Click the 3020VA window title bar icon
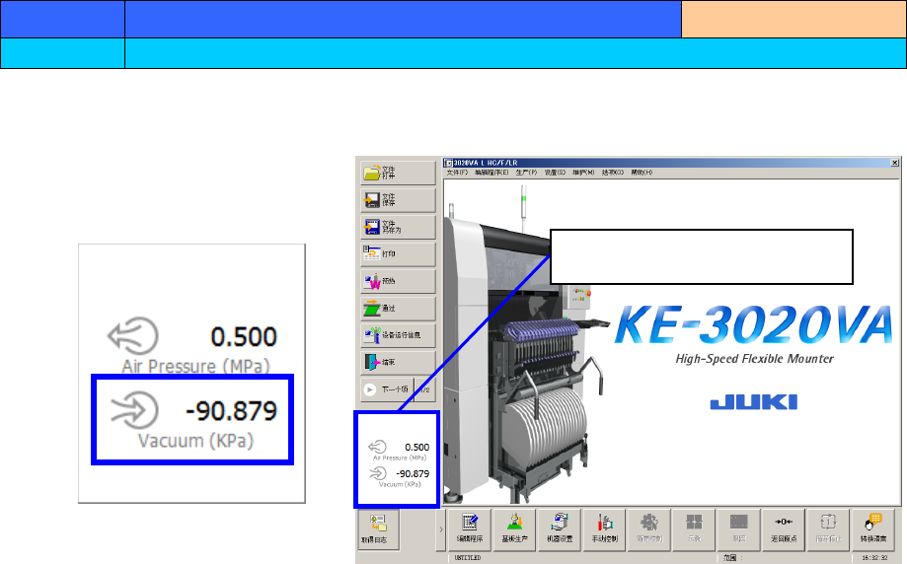907x564 pixels. [448, 163]
